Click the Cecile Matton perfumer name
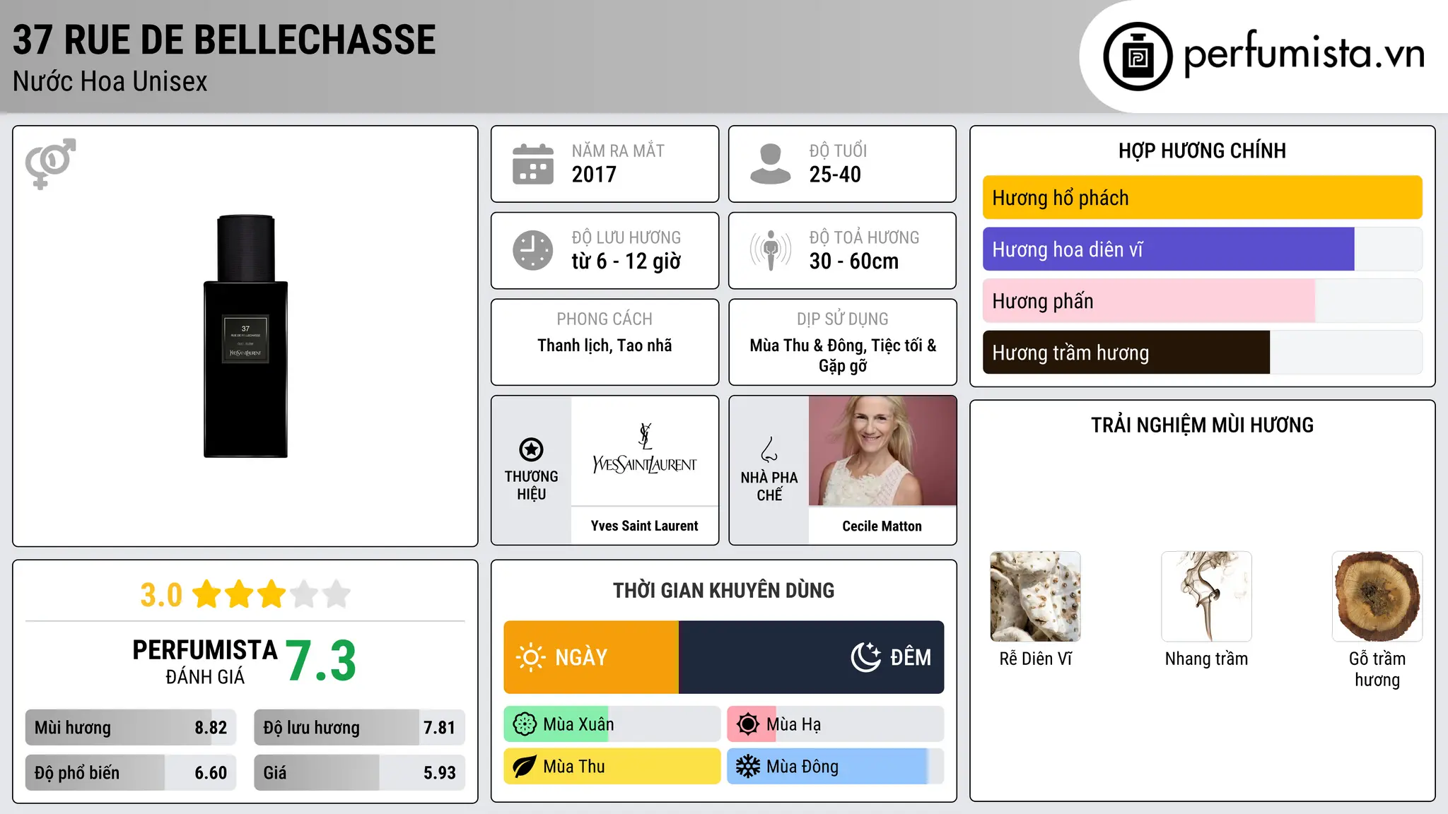The width and height of the screenshot is (1448, 814). coord(882,526)
